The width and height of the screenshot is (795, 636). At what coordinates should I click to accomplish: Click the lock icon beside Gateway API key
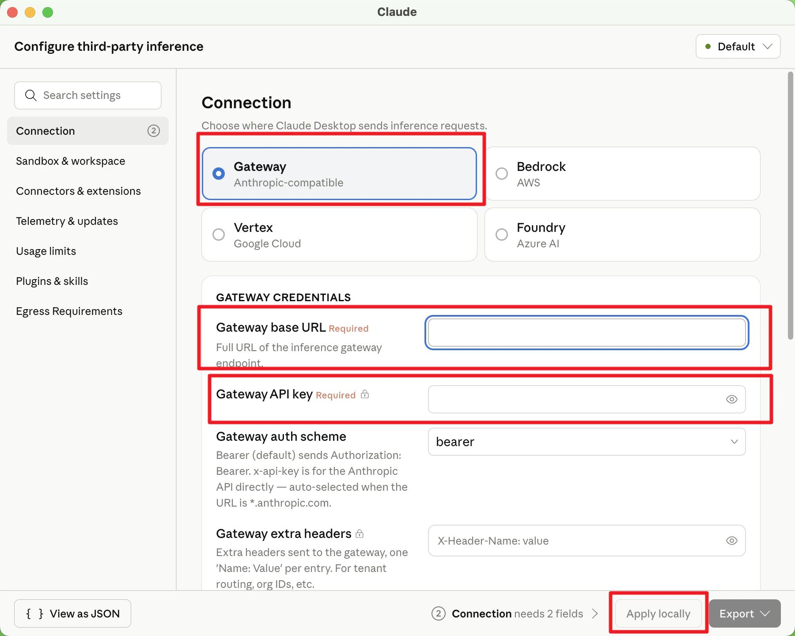click(365, 394)
